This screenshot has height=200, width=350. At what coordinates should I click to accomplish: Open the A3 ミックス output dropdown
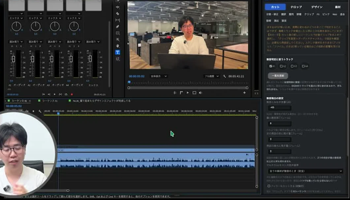click(x=55, y=18)
